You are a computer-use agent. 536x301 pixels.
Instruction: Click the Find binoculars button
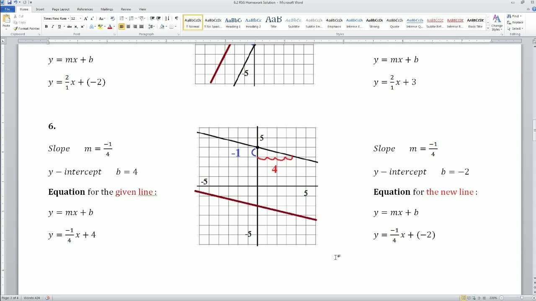coord(513,16)
